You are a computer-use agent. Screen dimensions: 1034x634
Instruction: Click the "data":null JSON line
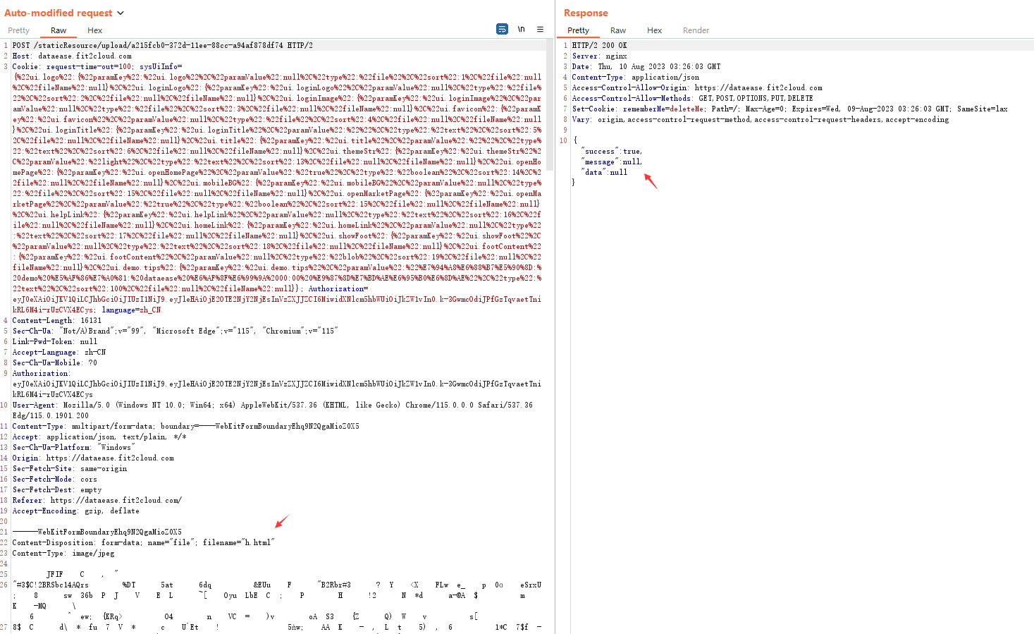click(604, 172)
